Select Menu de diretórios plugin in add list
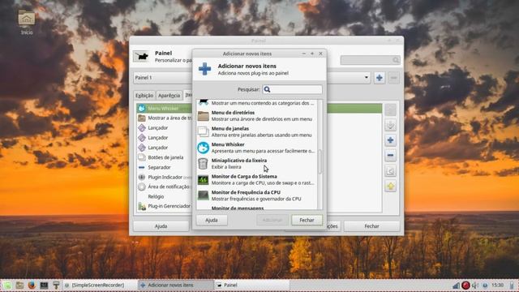519x292 pixels. click(256, 116)
